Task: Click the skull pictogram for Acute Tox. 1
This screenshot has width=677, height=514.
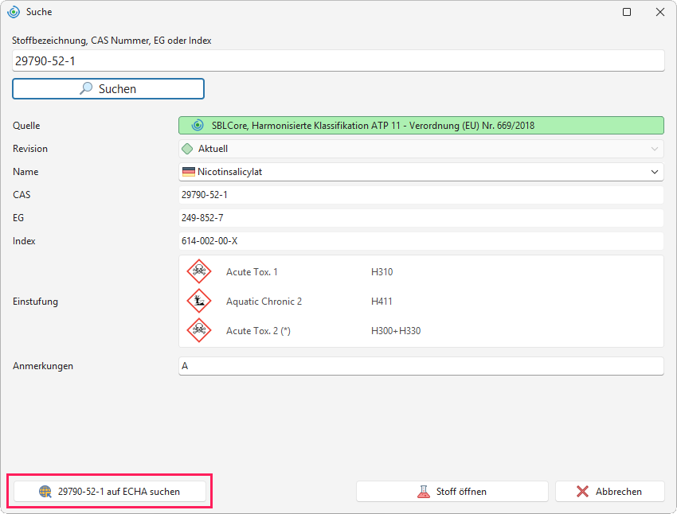Action: pyautogui.click(x=199, y=271)
